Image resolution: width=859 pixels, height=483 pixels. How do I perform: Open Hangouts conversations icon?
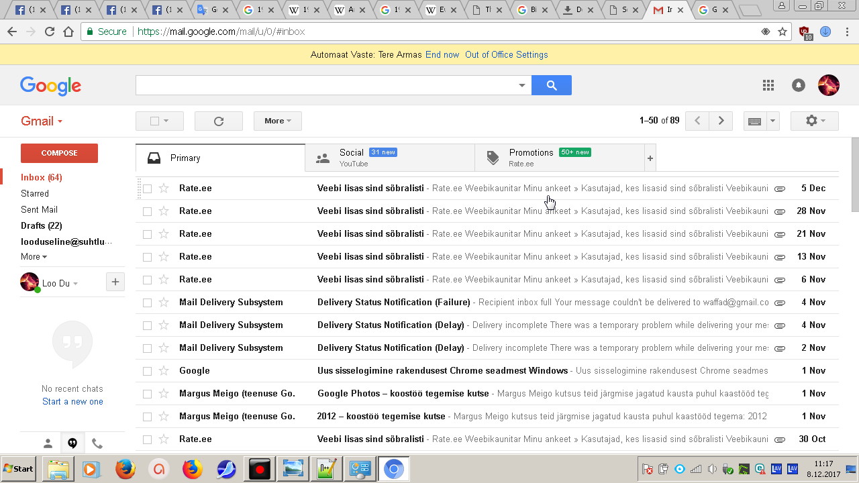72,443
